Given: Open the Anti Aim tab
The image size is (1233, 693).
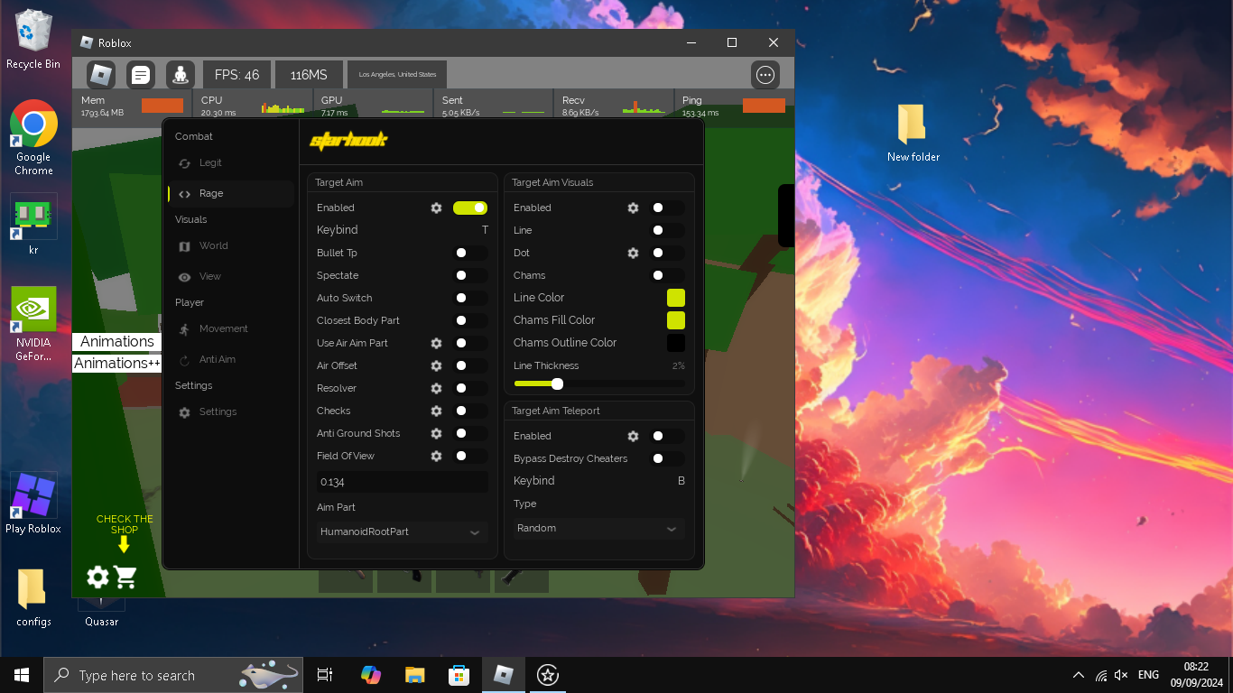Looking at the screenshot, I should tap(231, 360).
